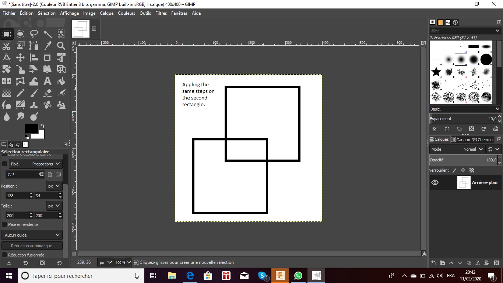Open the Taille unit px dropdown
The image size is (503, 283).
pos(54,206)
